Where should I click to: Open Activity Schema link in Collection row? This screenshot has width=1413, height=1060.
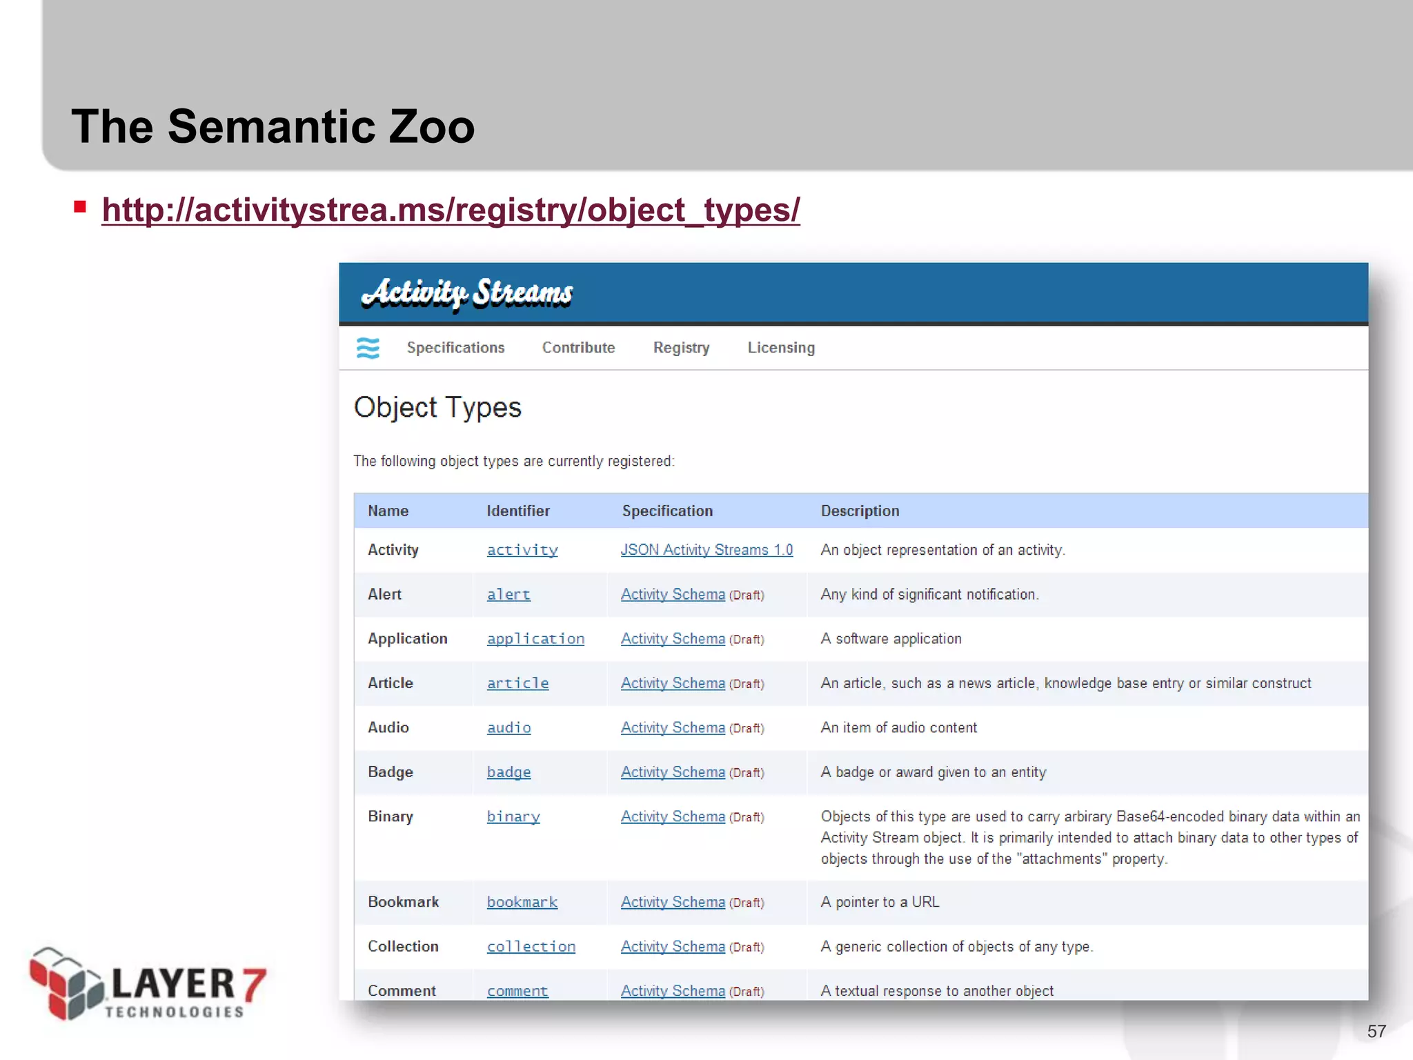click(673, 947)
